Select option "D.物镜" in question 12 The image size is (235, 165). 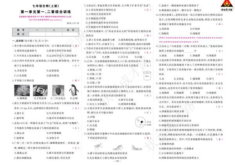(x=91, y=129)
